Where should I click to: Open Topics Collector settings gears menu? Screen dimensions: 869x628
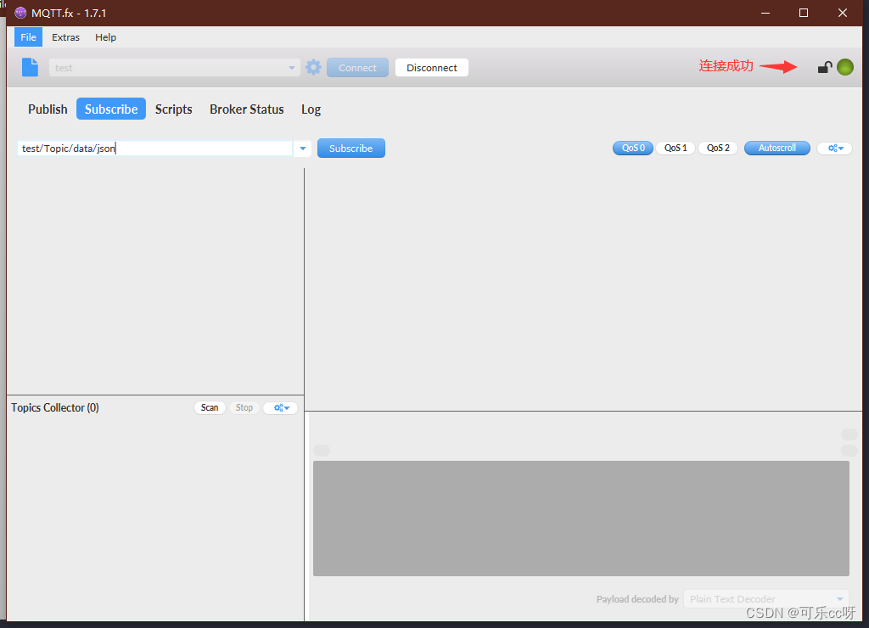pyautogui.click(x=281, y=407)
